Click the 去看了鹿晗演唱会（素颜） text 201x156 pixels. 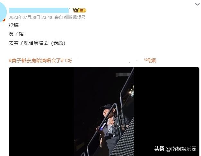(x=37, y=43)
